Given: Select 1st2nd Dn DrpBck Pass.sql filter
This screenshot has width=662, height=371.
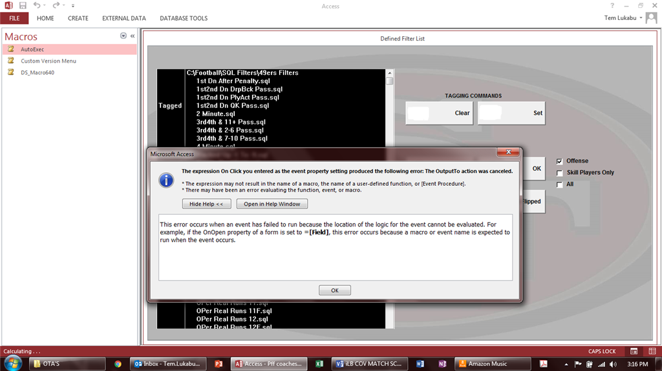Looking at the screenshot, I should pos(239,89).
